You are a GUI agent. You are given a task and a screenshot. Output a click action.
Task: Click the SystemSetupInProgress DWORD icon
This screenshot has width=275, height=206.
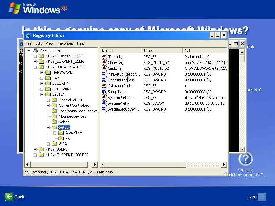(104, 109)
